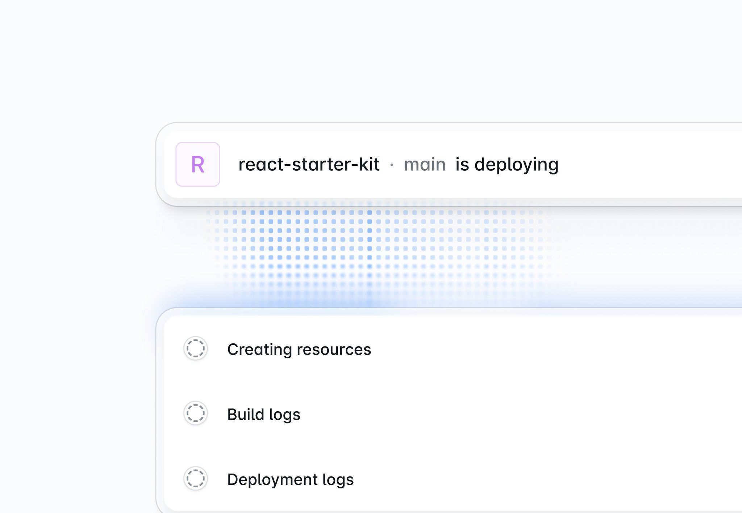The height and width of the screenshot is (513, 742).
Task: Click empty space right of the deploying text
Action: pyautogui.click(x=652, y=165)
